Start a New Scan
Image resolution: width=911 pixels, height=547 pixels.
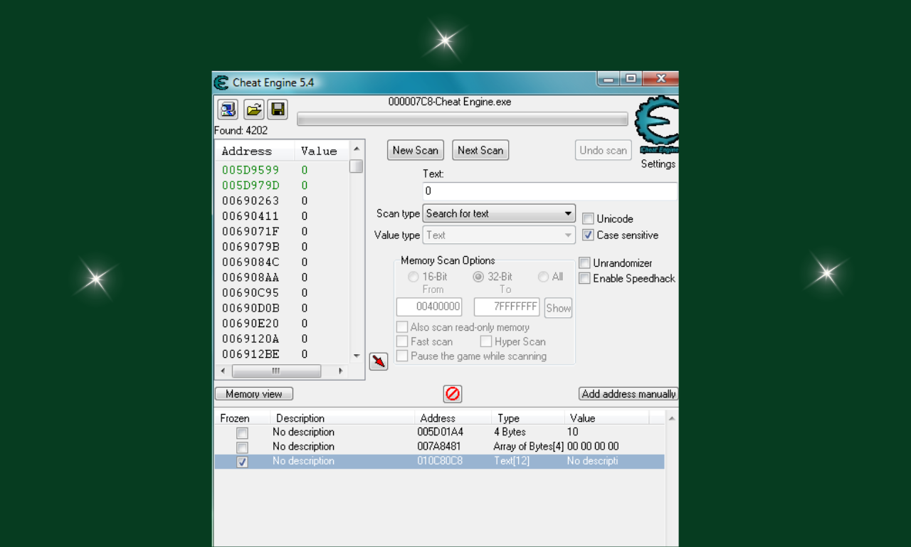coord(416,150)
